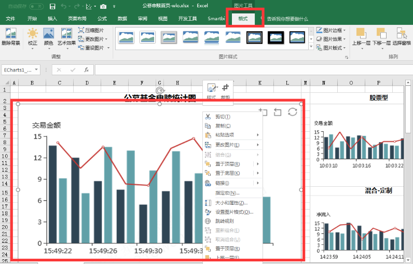
Task: Click the 告诉我你想要做什么 search box
Action: click(287, 19)
